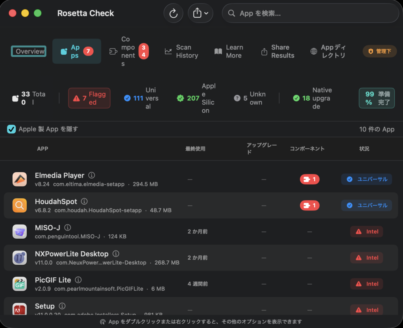The width and height of the screenshot is (403, 328).
Task: Click the 99% 準備完了 badge
Action: [x=377, y=98]
